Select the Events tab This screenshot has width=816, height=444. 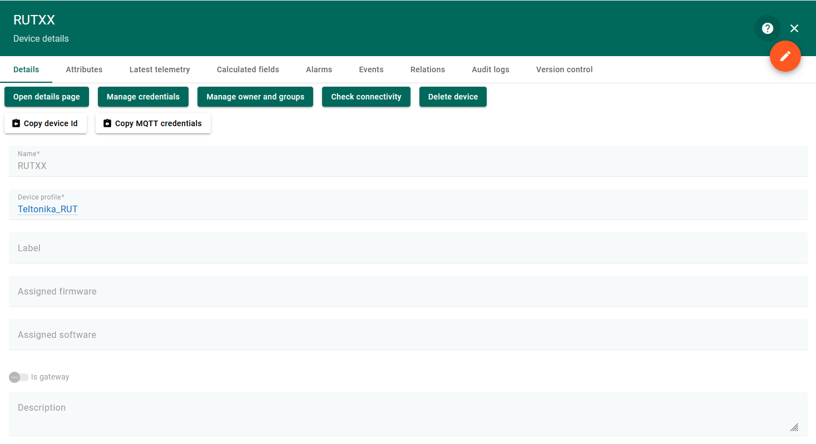pos(371,69)
